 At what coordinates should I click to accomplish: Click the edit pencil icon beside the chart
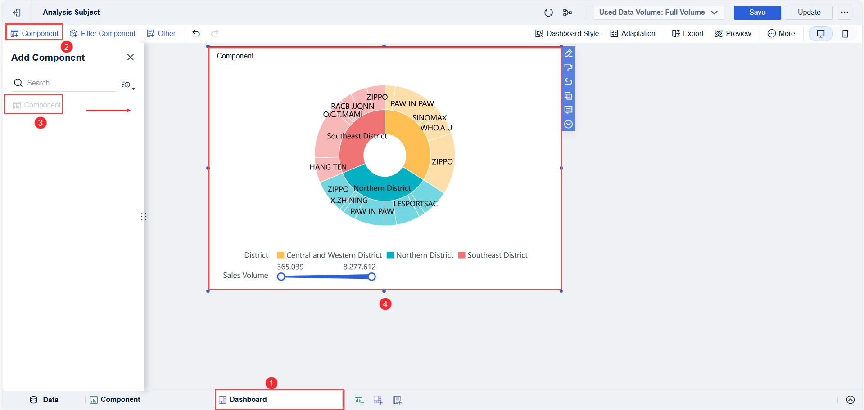pos(569,53)
